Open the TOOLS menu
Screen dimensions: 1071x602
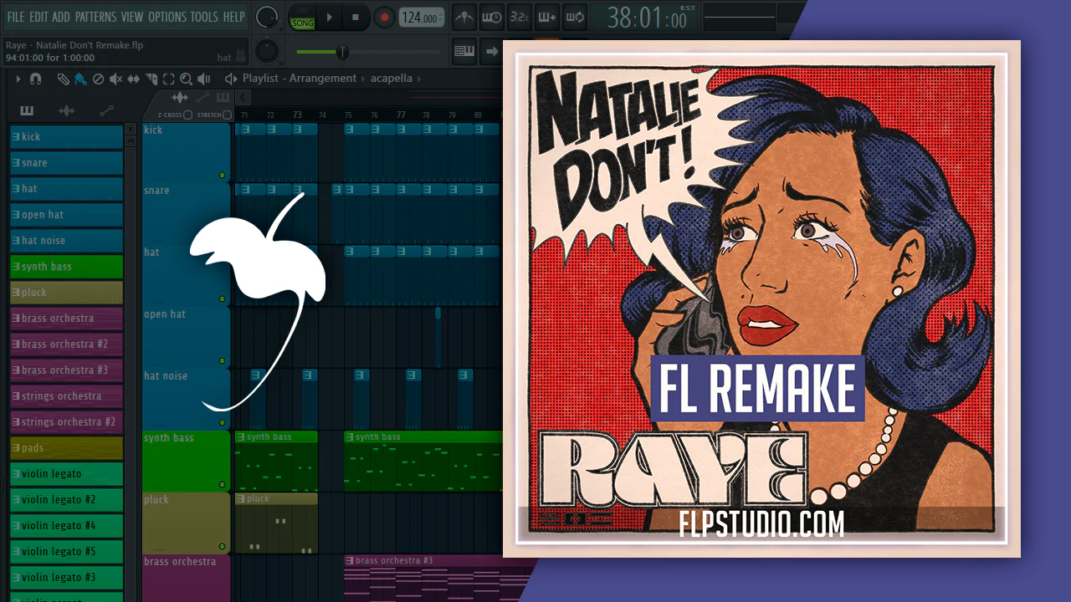[204, 17]
